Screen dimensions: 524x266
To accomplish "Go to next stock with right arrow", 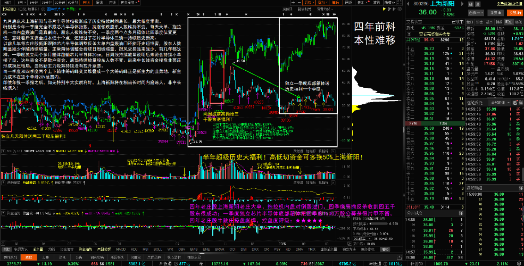I will point(462,4).
